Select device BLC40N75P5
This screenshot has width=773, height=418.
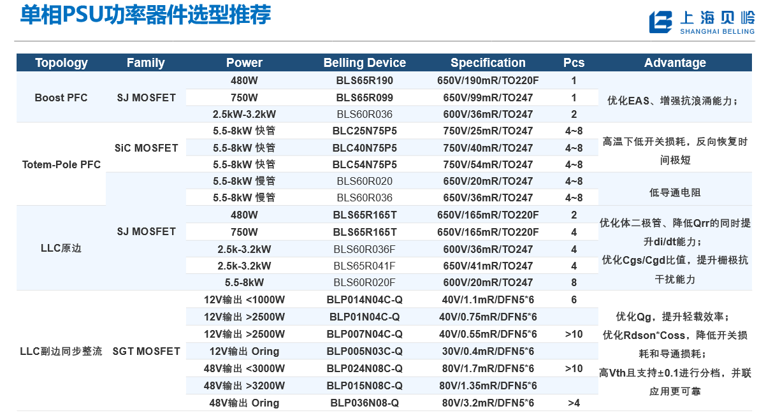coord(365,148)
